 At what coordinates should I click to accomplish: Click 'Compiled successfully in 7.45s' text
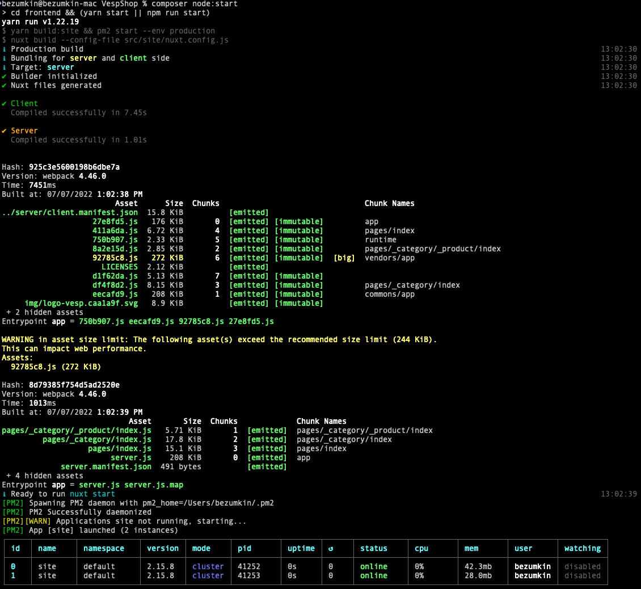tap(78, 112)
